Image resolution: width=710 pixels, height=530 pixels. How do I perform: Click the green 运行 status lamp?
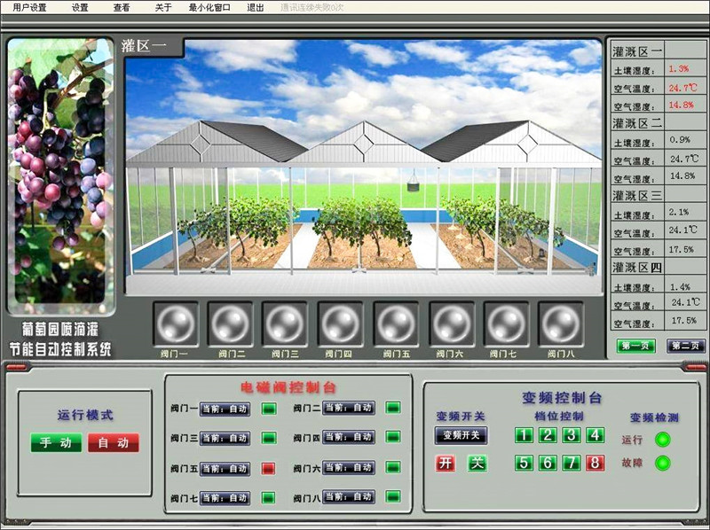tap(662, 440)
